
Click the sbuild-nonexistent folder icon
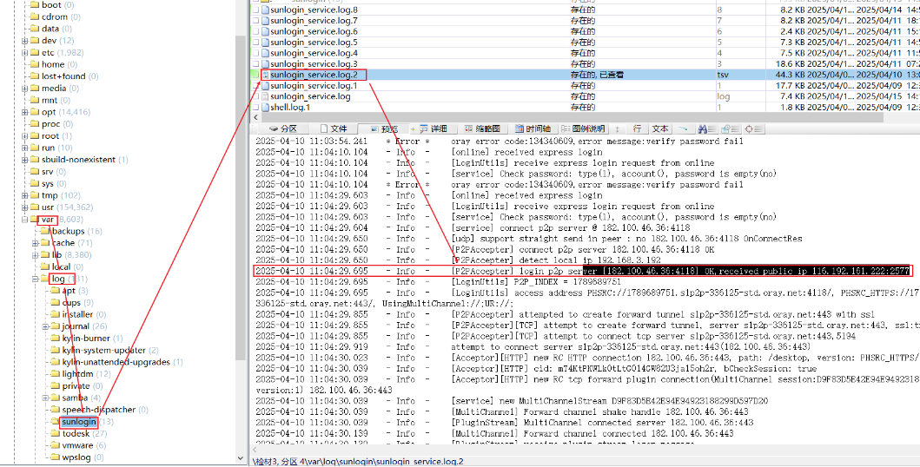35,160
